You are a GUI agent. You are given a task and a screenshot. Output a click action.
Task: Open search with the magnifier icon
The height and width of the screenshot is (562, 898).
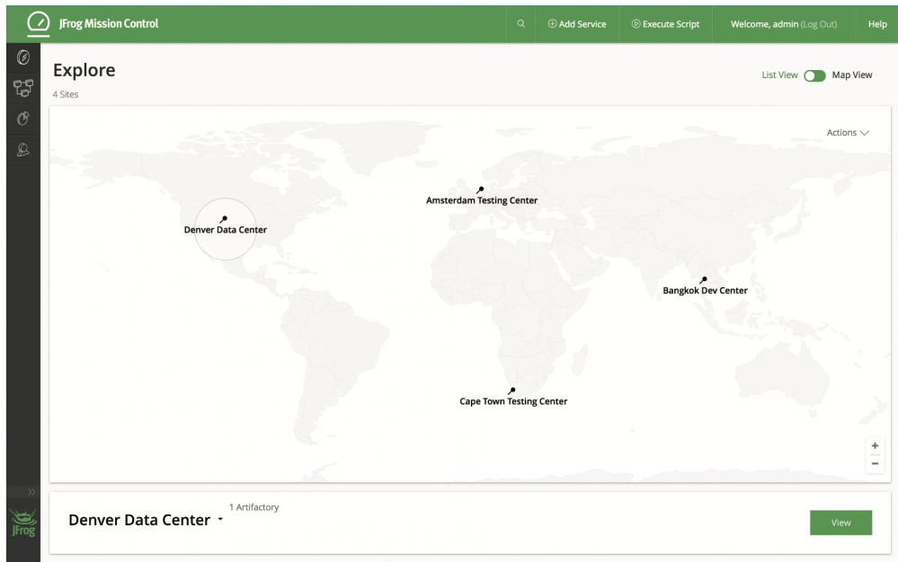point(520,24)
